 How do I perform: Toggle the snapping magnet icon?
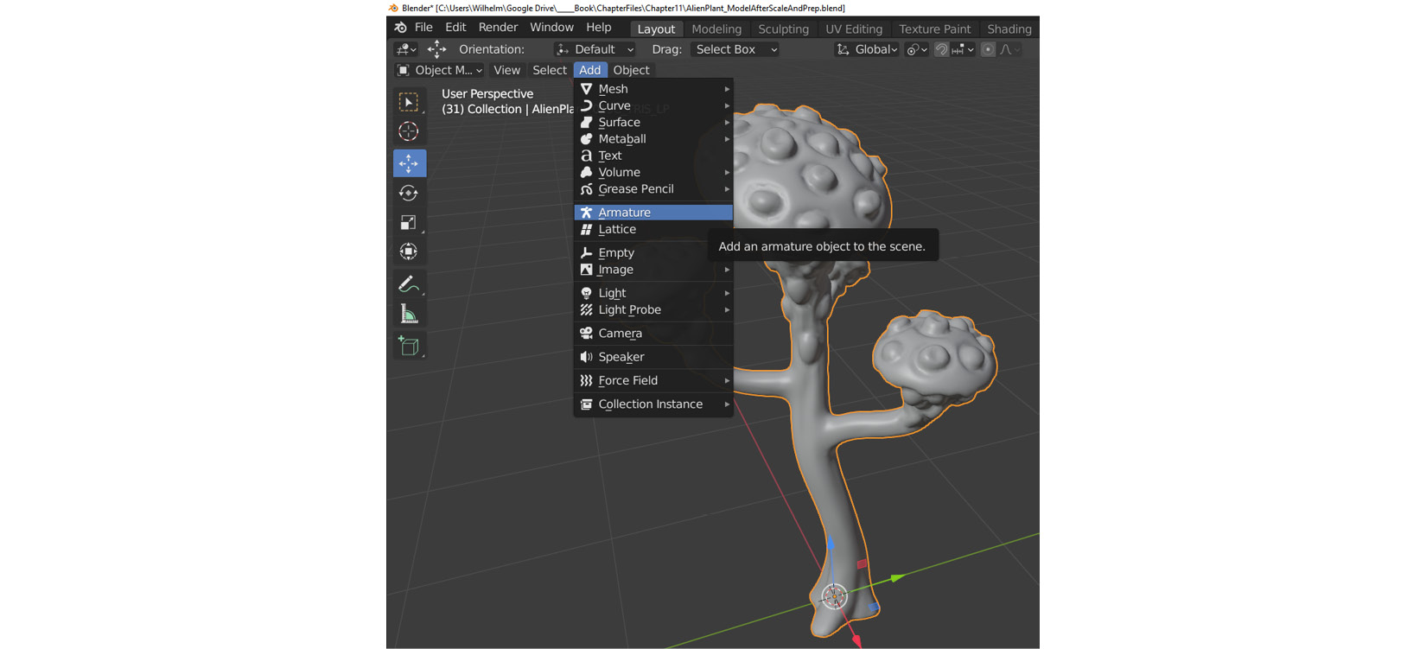click(x=941, y=49)
